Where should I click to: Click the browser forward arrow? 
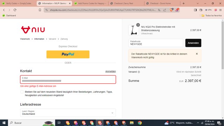[x=9, y=10]
